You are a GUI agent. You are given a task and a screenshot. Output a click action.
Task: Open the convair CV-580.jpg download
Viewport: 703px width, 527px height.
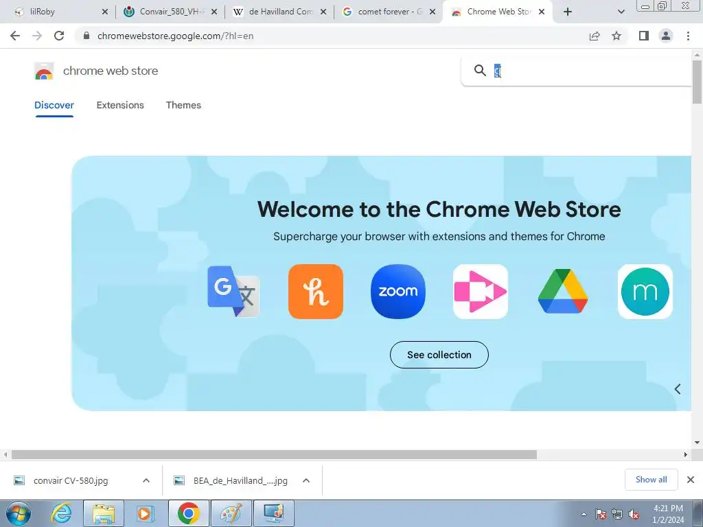71,480
